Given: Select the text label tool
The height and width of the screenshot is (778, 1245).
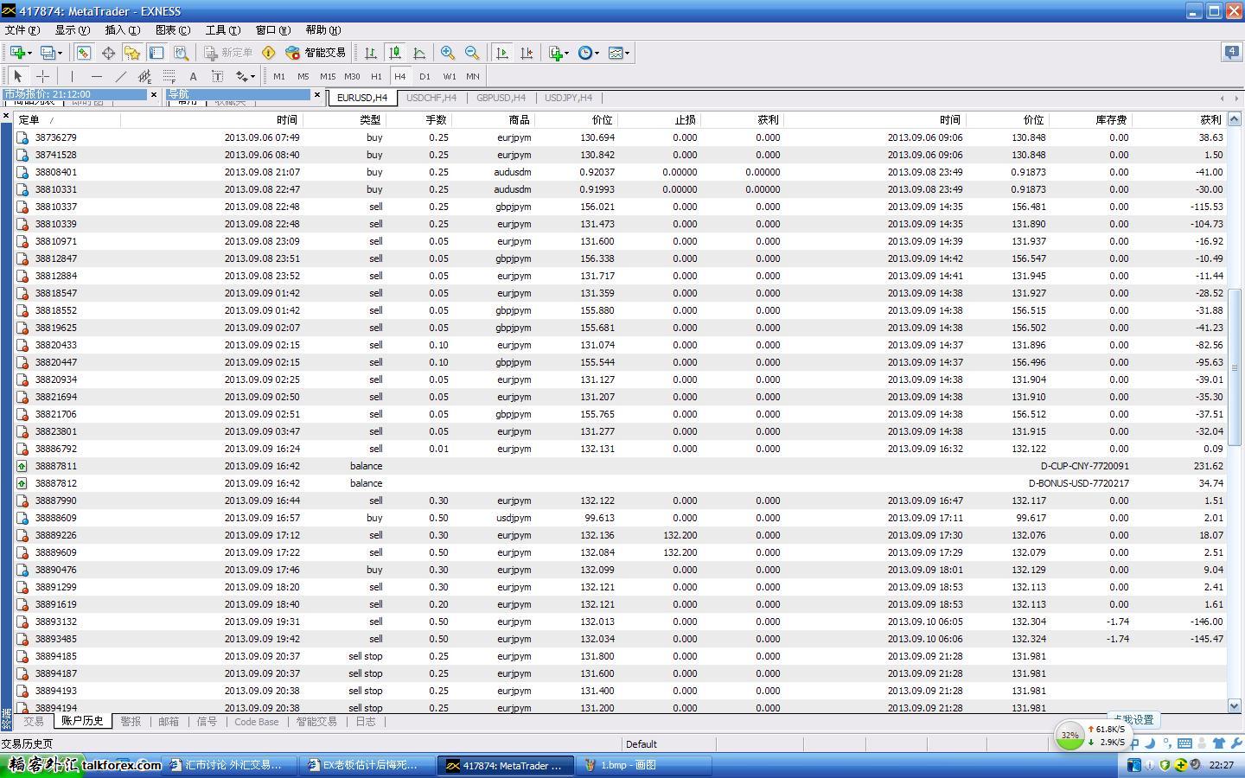Looking at the screenshot, I should pos(217,76).
